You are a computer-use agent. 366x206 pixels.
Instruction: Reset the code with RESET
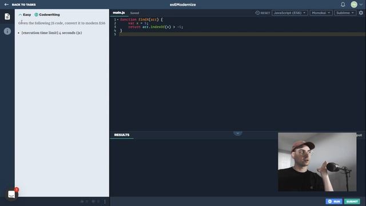[265, 13]
